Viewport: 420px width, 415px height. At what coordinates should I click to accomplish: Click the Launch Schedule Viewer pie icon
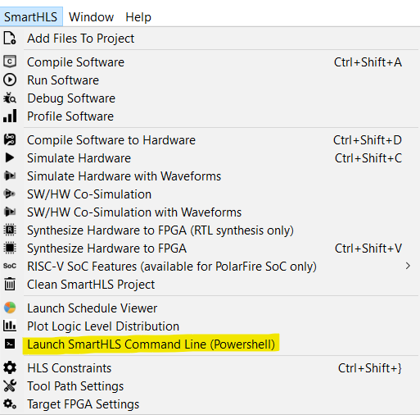click(10, 308)
